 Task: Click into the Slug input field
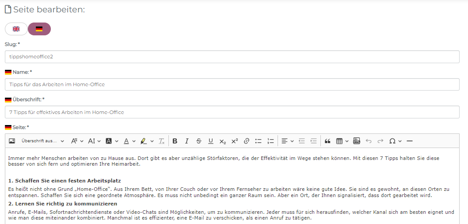[232, 57]
